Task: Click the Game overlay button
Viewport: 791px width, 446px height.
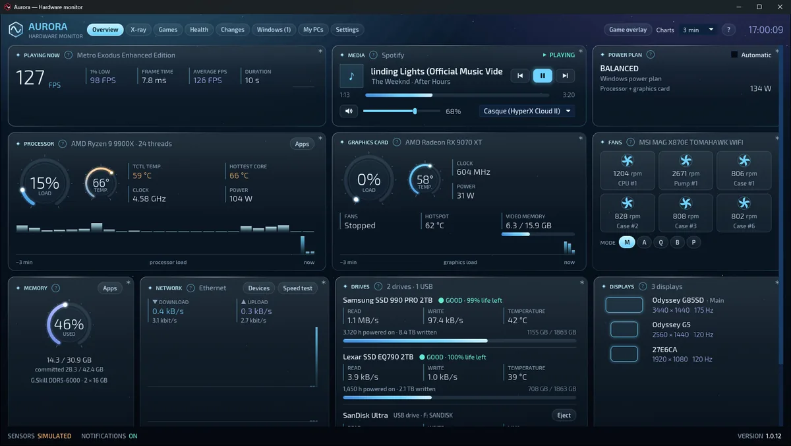Action: pos(628,30)
